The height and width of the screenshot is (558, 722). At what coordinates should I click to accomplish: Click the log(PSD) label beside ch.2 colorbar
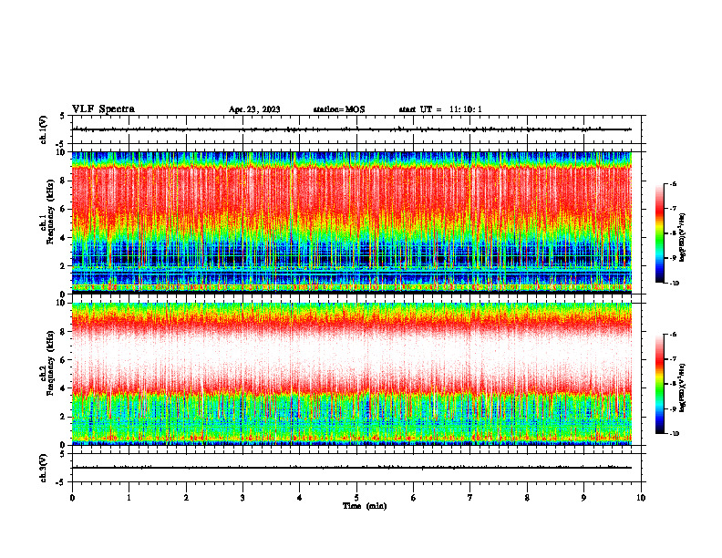point(682,387)
